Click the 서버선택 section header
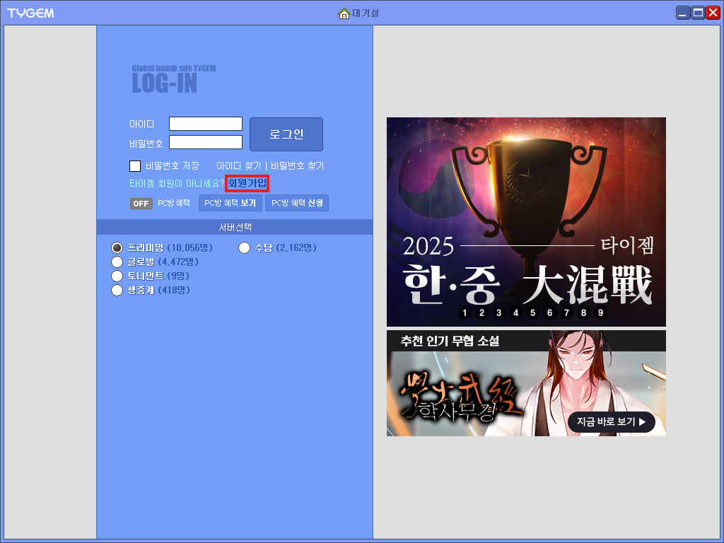724x543 pixels. [x=235, y=227]
